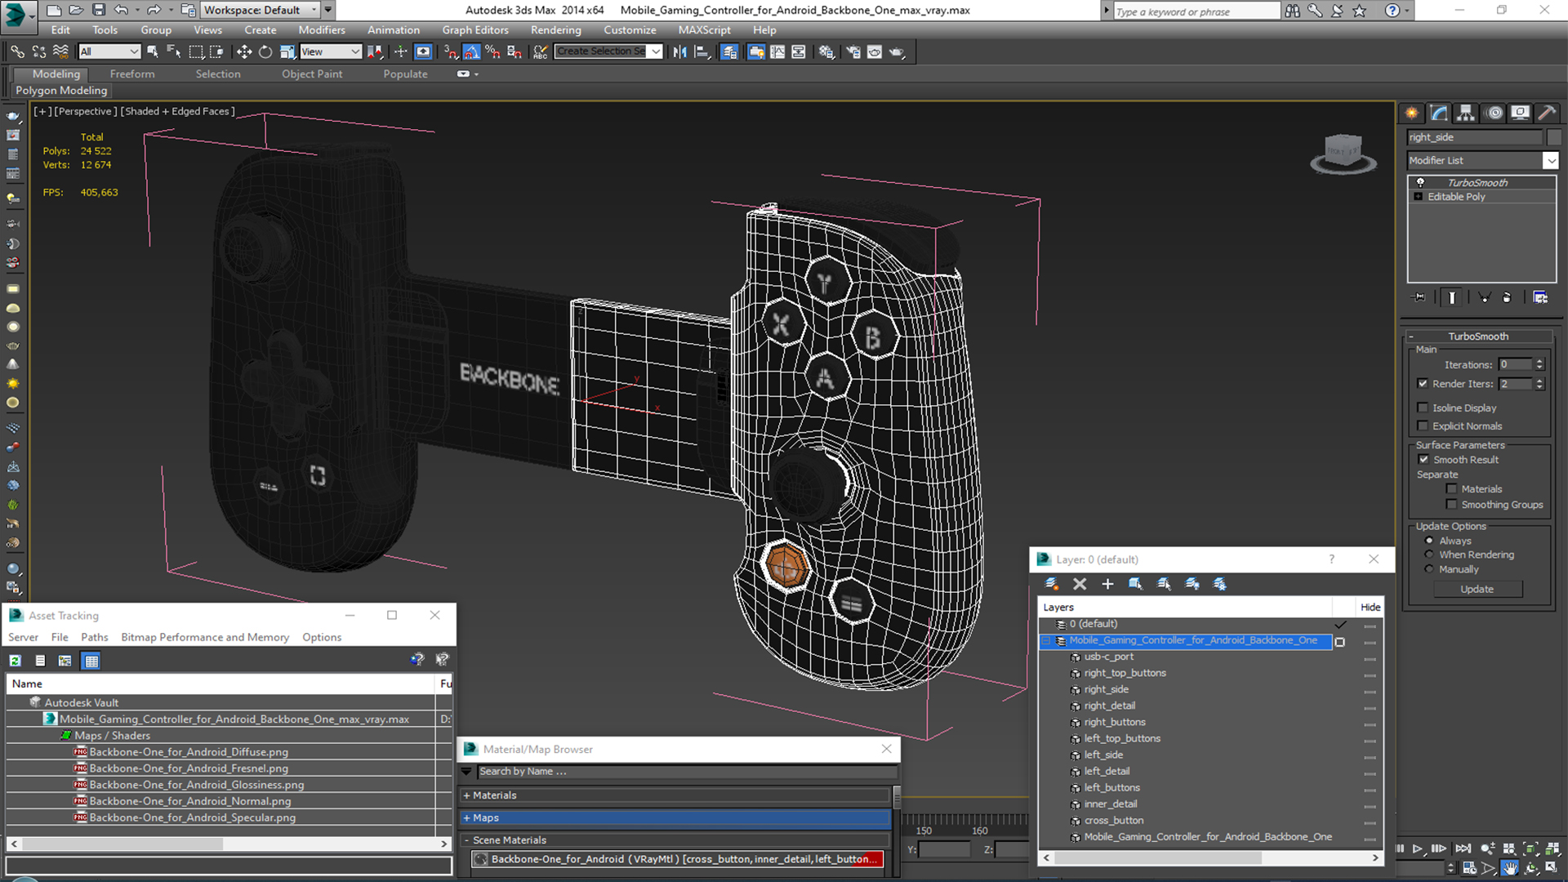Select the Manually update option
Image resolution: width=1568 pixels, height=882 pixels.
1429,569
